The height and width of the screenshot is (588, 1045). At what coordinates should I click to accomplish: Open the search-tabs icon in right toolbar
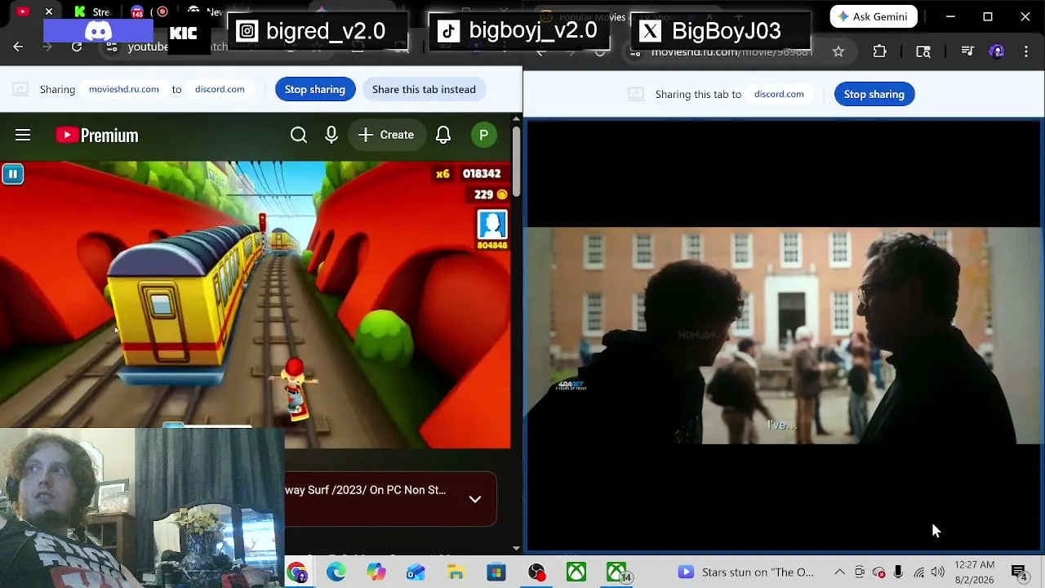pyautogui.click(x=923, y=51)
